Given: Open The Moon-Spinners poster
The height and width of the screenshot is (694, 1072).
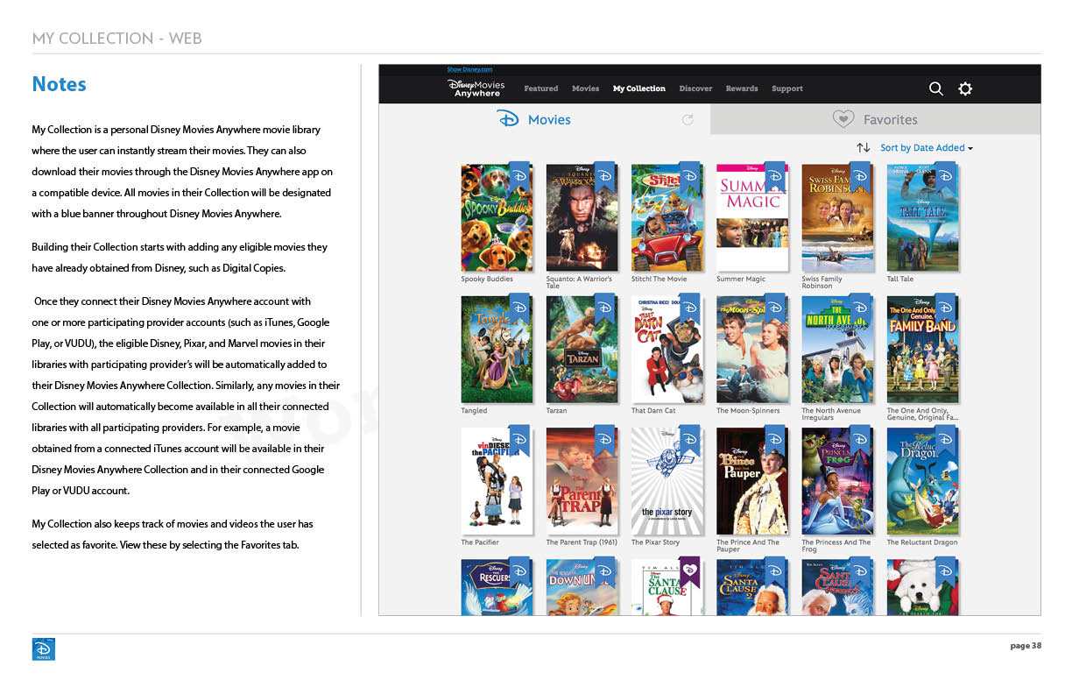Looking at the screenshot, I should click(752, 350).
